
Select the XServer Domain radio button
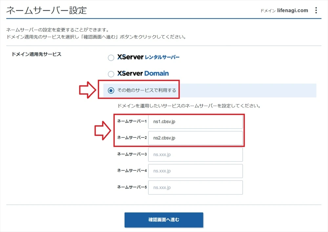[x=111, y=74]
